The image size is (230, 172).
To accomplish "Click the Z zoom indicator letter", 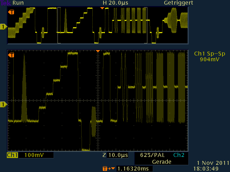I will point(104,156).
